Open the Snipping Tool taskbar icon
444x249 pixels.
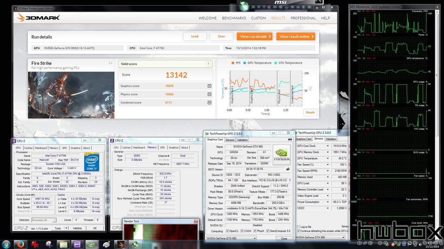tap(49, 244)
